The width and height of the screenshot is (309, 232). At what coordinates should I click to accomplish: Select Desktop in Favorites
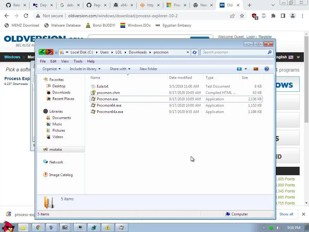(59, 86)
